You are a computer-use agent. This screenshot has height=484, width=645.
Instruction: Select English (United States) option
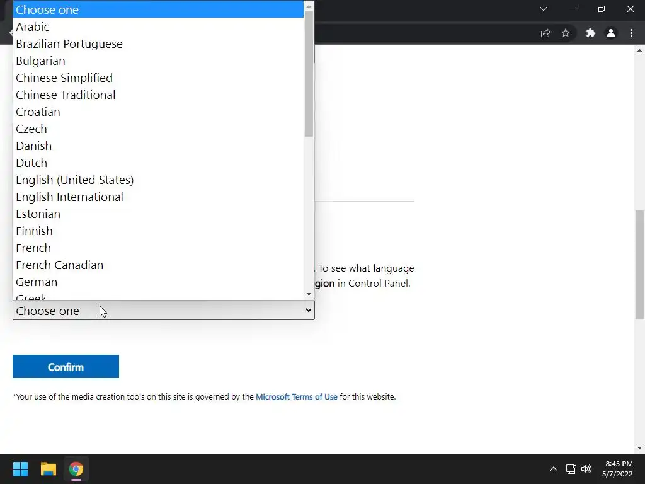click(158, 180)
